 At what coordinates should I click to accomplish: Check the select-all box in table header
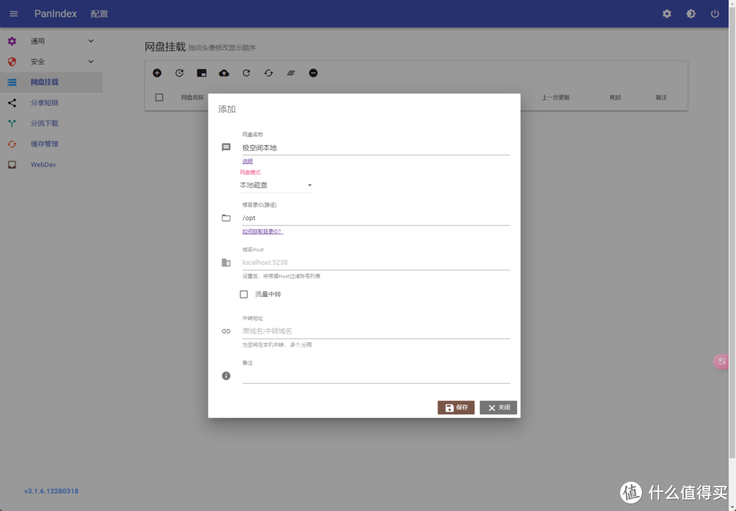point(159,97)
